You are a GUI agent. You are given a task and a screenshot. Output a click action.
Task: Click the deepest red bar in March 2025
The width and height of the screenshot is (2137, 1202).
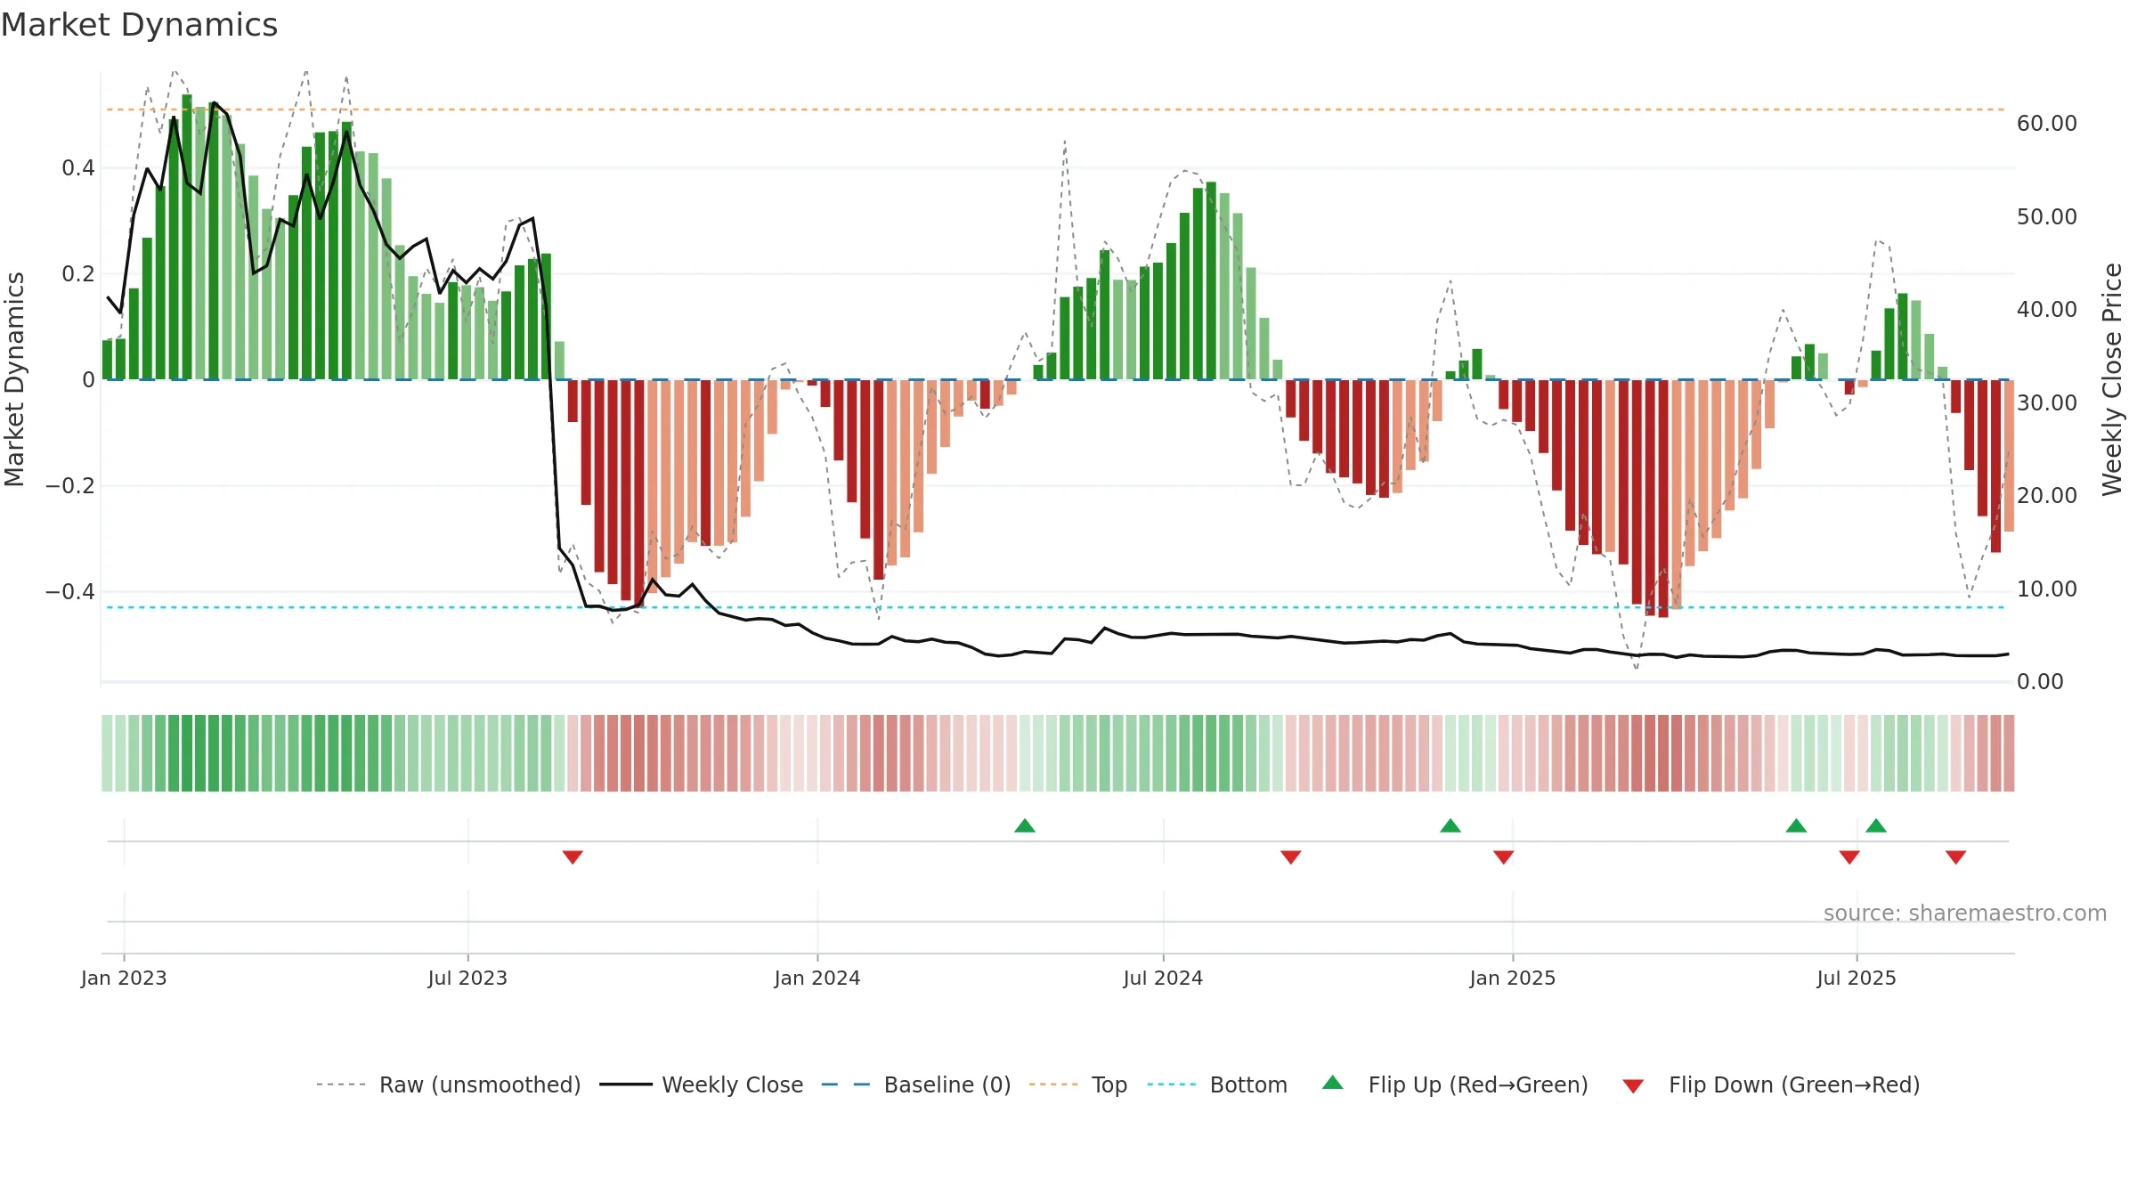(1663, 499)
